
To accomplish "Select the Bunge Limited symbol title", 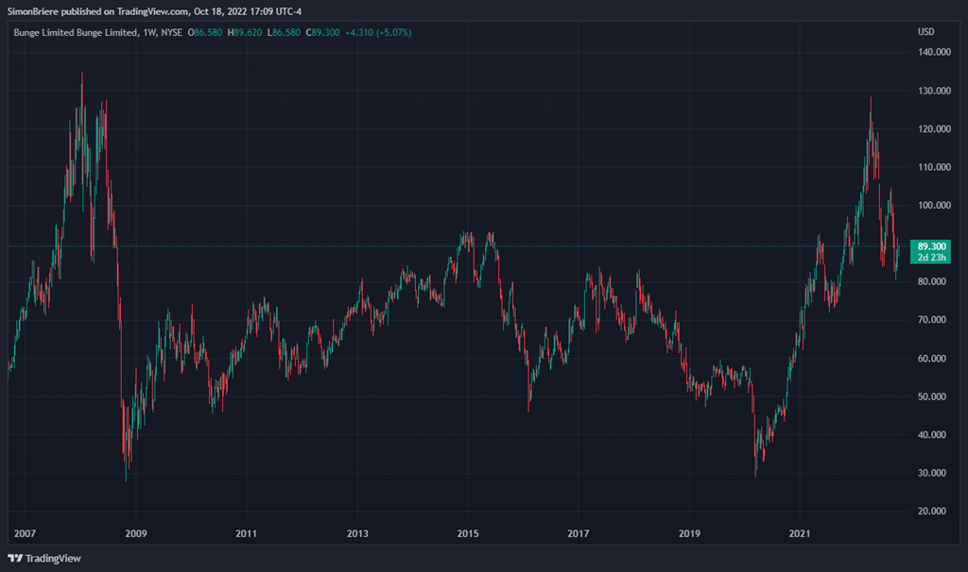I will [76, 32].
